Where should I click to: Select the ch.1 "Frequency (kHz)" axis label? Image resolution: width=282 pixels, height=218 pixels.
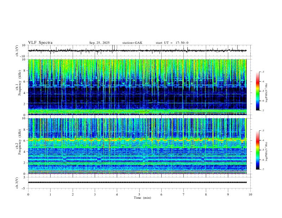click(x=20, y=83)
